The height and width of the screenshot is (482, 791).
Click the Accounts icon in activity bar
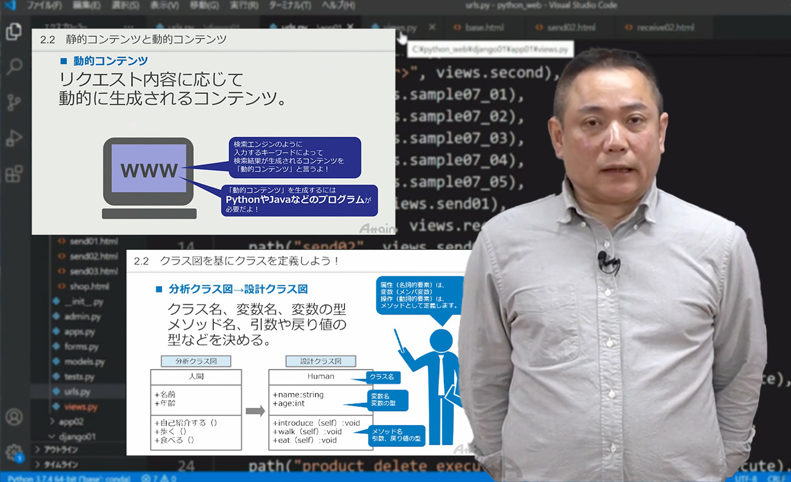tap(14, 417)
